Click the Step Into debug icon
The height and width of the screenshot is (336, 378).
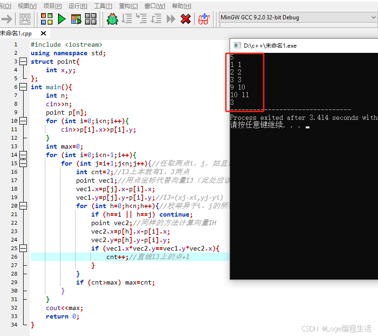tap(141, 18)
